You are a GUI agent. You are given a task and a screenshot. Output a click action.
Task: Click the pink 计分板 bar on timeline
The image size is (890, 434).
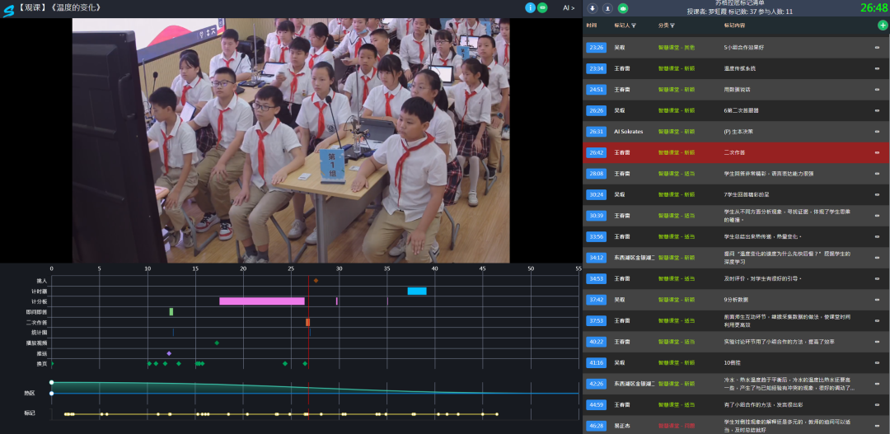(x=261, y=301)
